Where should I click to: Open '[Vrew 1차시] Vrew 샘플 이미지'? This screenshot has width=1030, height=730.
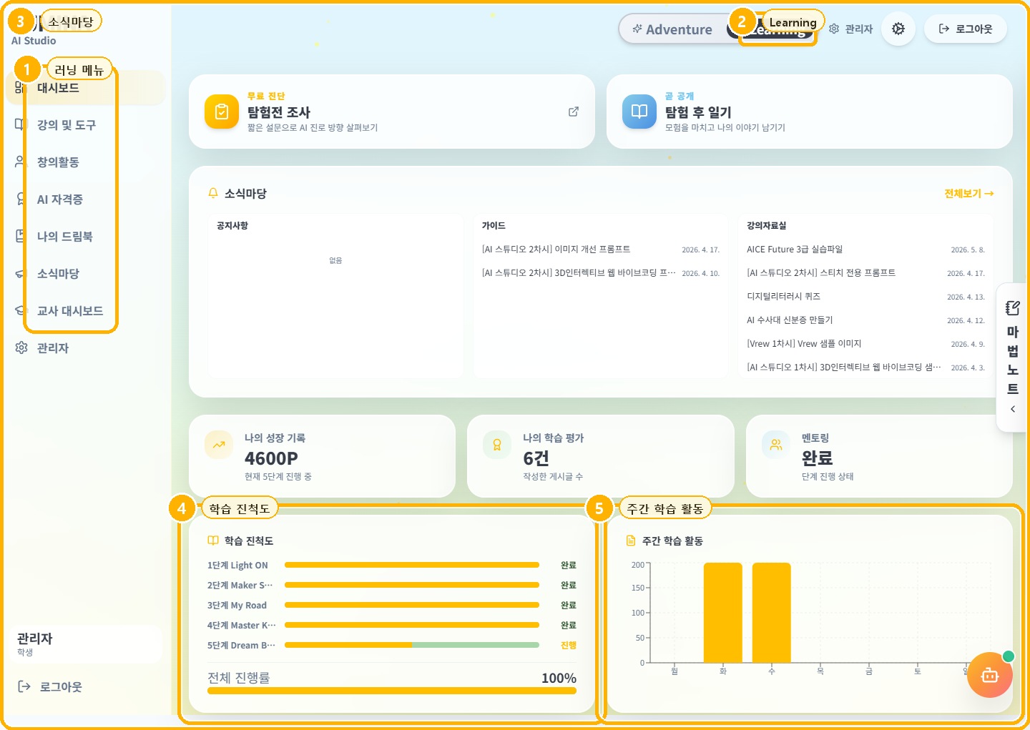[x=865, y=344]
